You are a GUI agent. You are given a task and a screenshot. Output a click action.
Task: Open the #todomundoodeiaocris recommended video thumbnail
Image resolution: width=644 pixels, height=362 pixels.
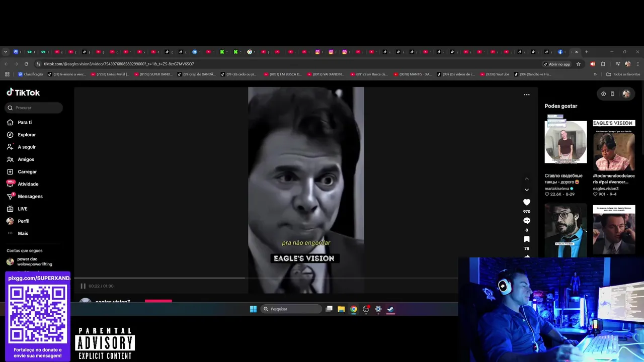tap(614, 146)
